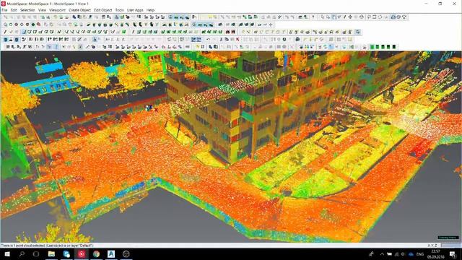Viewport: 462px width, 260px height.
Task: Open the Help menu
Action: [x=150, y=10]
